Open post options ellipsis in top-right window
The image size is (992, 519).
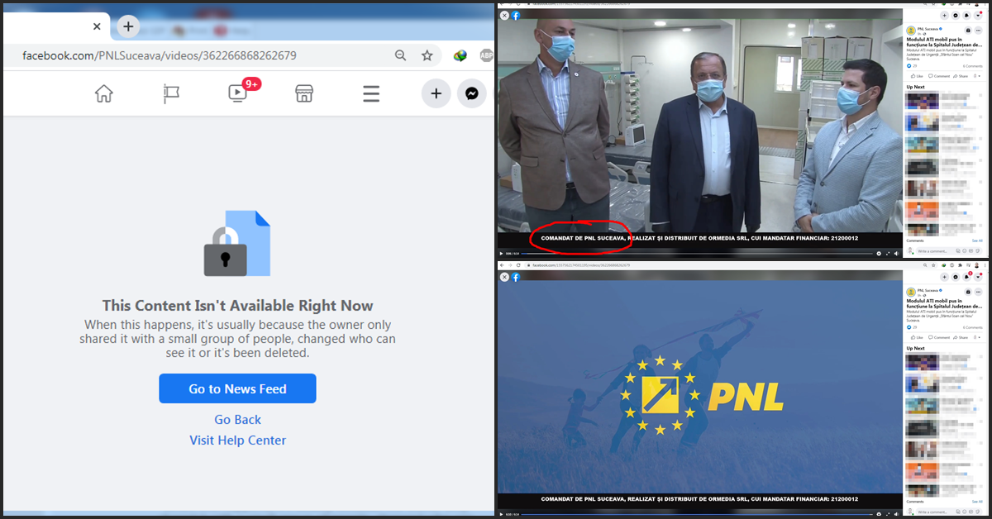978,31
